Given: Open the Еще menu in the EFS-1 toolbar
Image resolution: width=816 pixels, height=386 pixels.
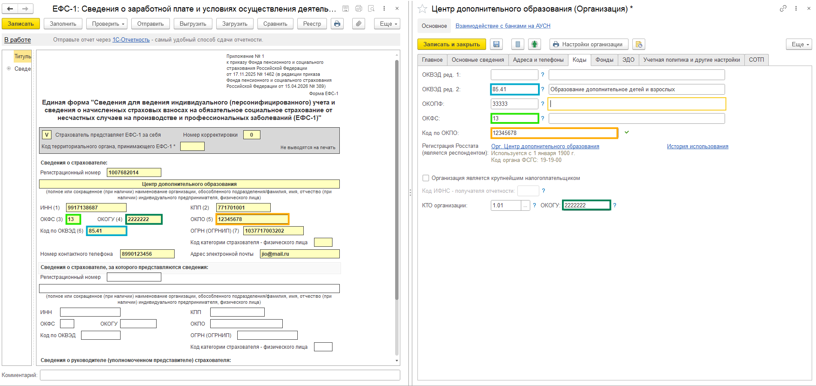Looking at the screenshot, I should pos(387,24).
